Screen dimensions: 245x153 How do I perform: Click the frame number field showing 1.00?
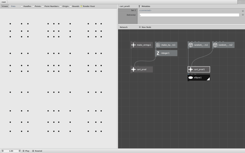click(11, 151)
